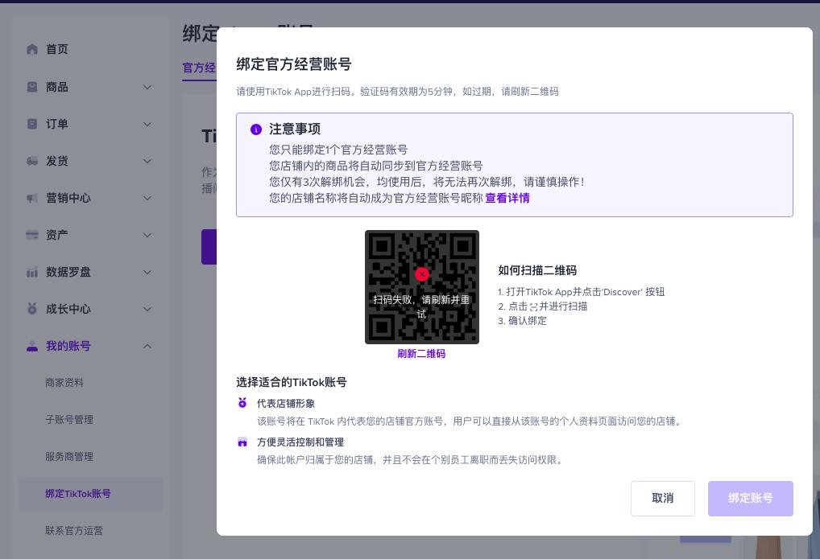Click the 资产 card icon
This screenshot has height=559, width=820.
pos(32,235)
